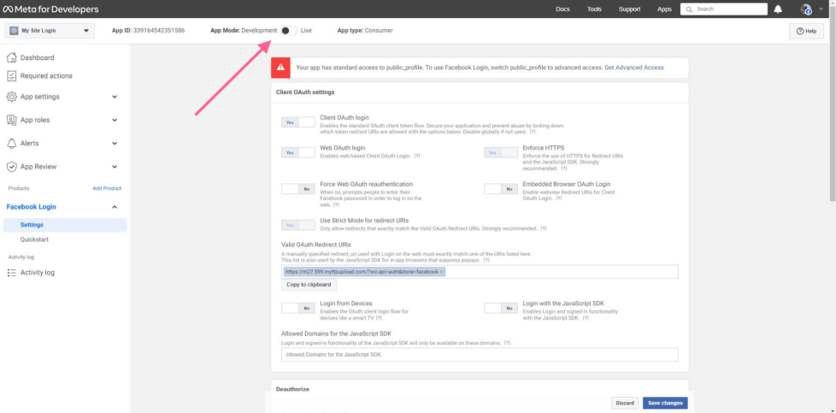
Task: Toggle Client OAuth login switch
Action: [298, 122]
